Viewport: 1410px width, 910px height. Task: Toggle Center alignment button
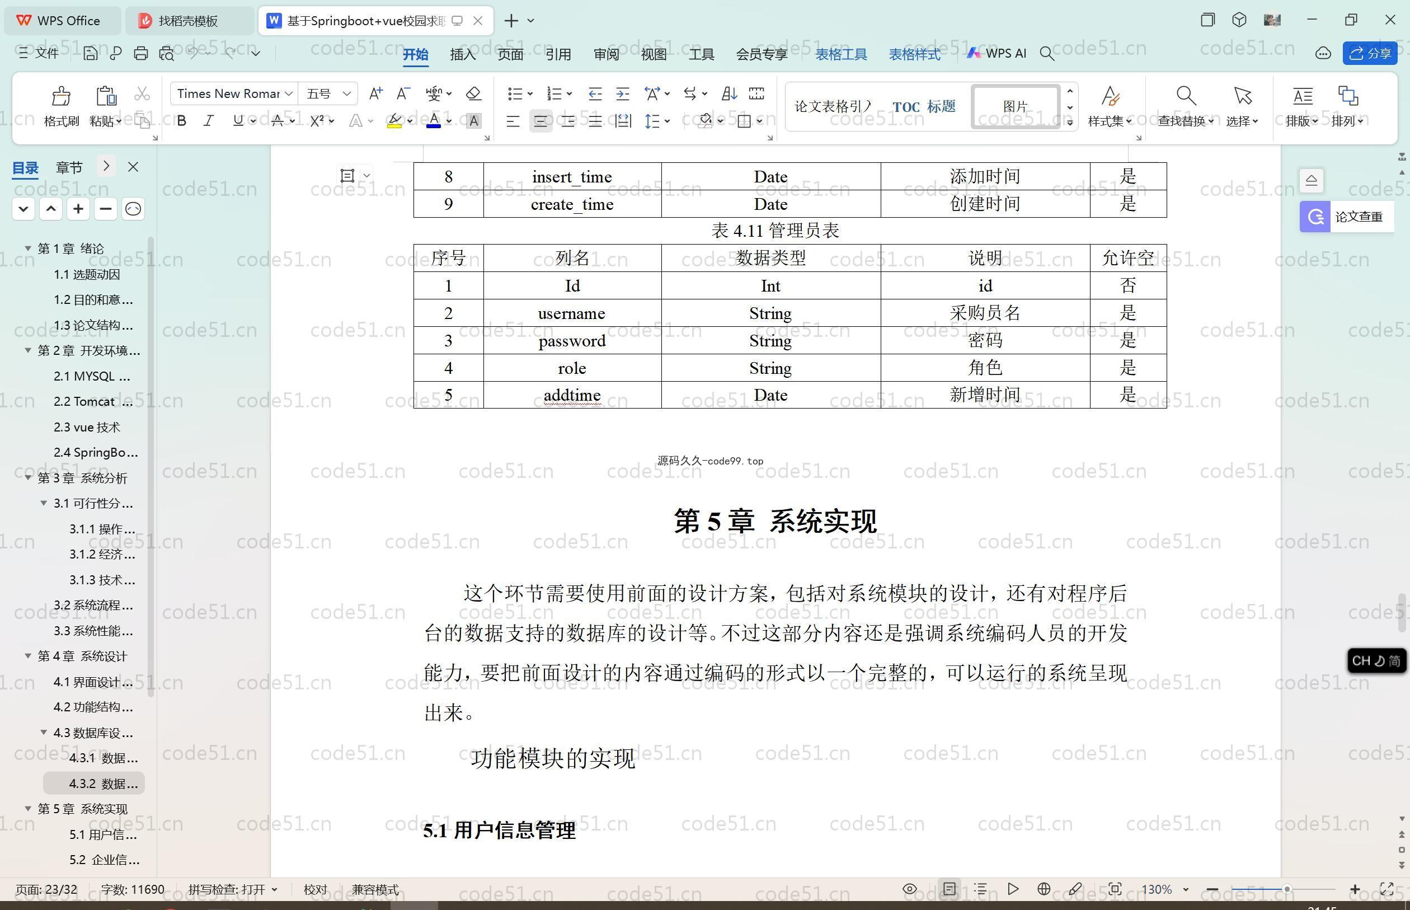pyautogui.click(x=540, y=121)
